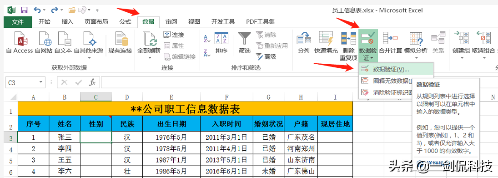Switch to the 页面布局 ribbon tab
Screen dimensions: 498x178
96,22
